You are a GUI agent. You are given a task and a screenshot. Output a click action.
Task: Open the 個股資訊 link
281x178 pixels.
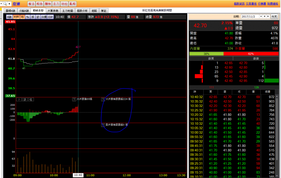point(239,4)
